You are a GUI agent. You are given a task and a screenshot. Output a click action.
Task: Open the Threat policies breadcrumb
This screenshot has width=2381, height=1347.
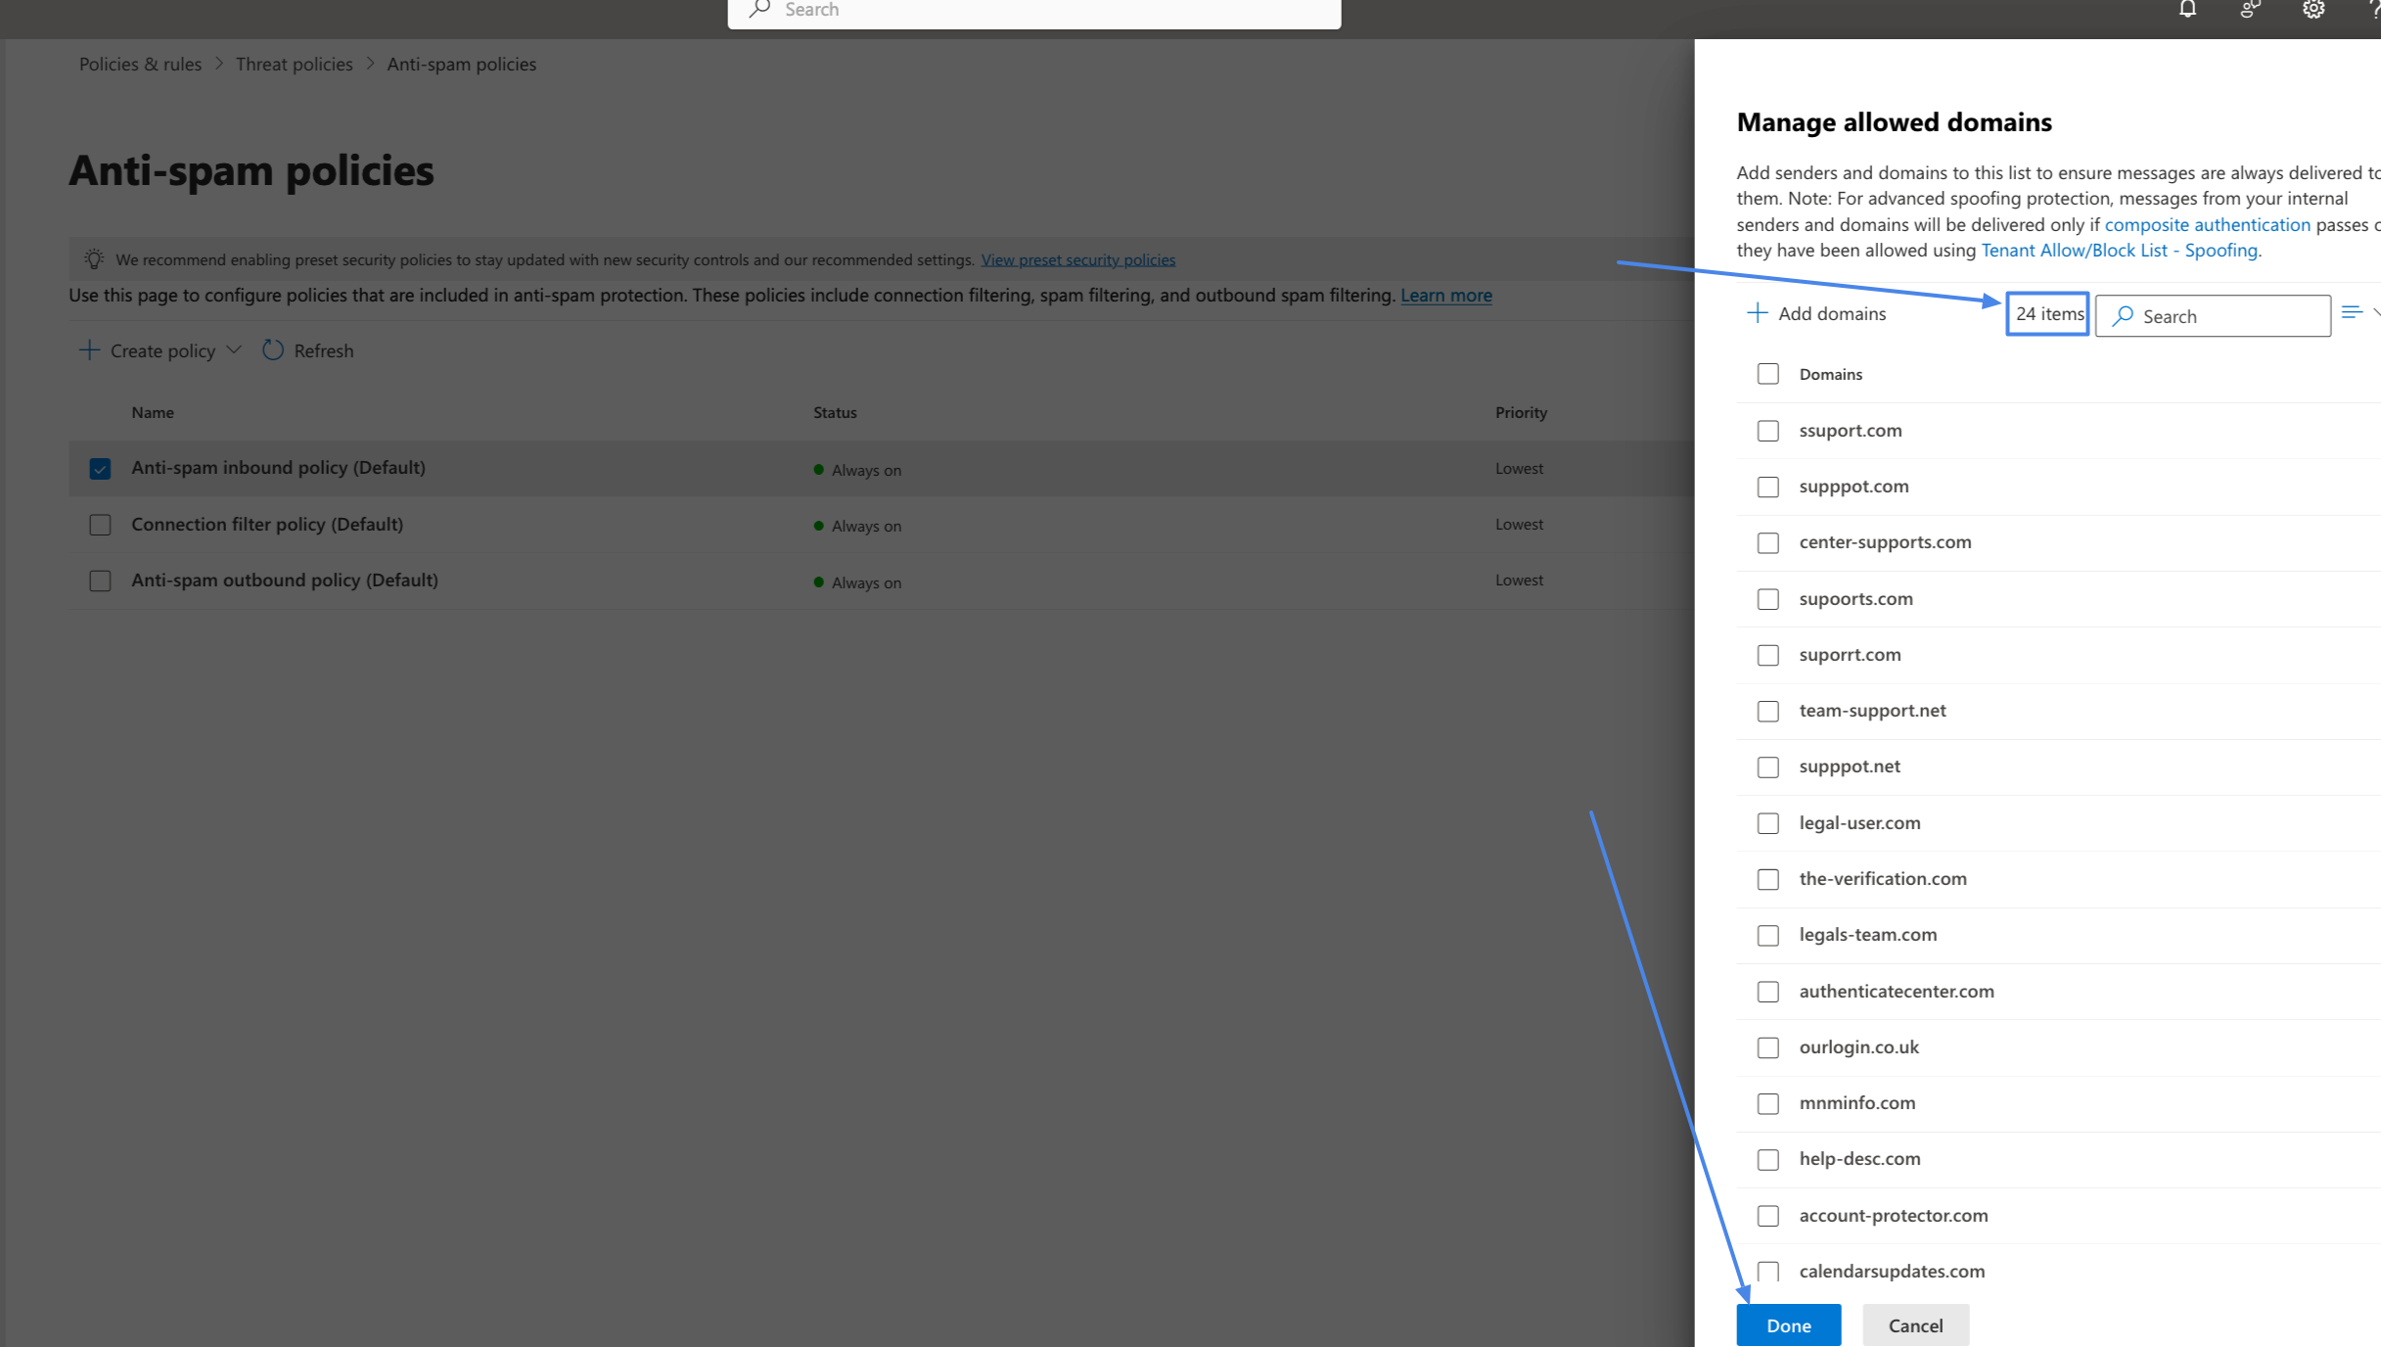click(294, 64)
